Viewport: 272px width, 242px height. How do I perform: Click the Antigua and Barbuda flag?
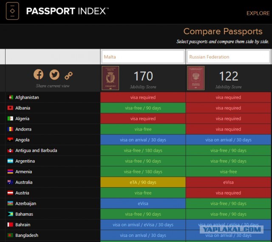coord(10,150)
